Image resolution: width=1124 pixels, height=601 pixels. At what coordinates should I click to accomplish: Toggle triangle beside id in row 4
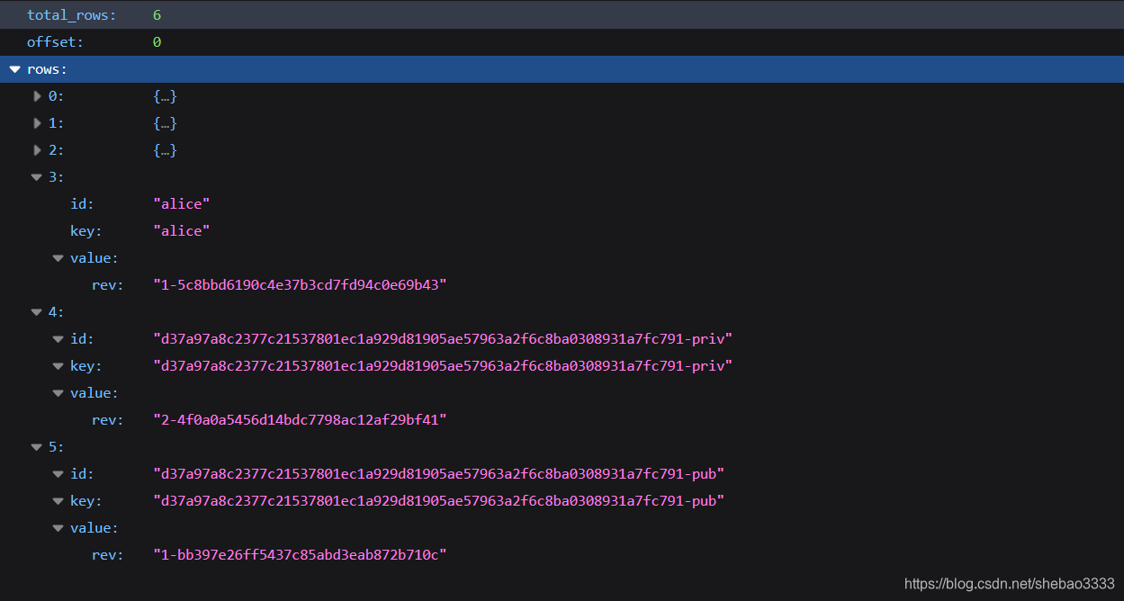pyautogui.click(x=58, y=339)
